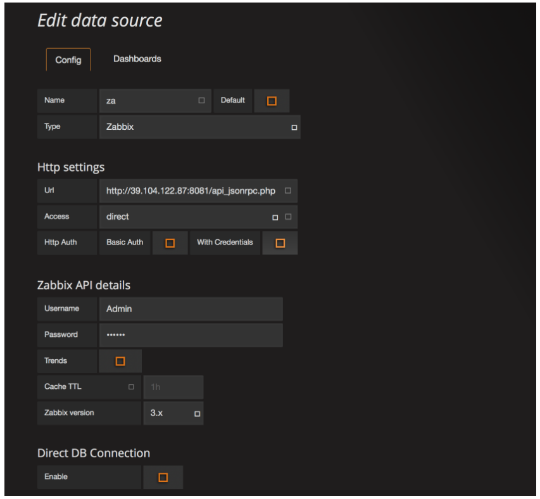Click the "Cache TTL" label text
The width and height of the screenshot is (540, 499).
tap(63, 387)
